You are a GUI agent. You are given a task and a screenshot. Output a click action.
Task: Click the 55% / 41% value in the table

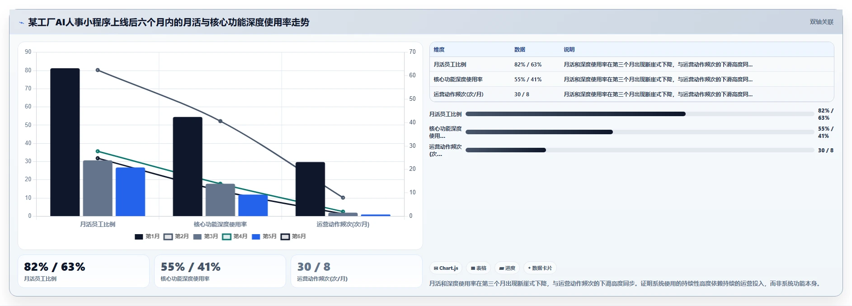point(527,80)
